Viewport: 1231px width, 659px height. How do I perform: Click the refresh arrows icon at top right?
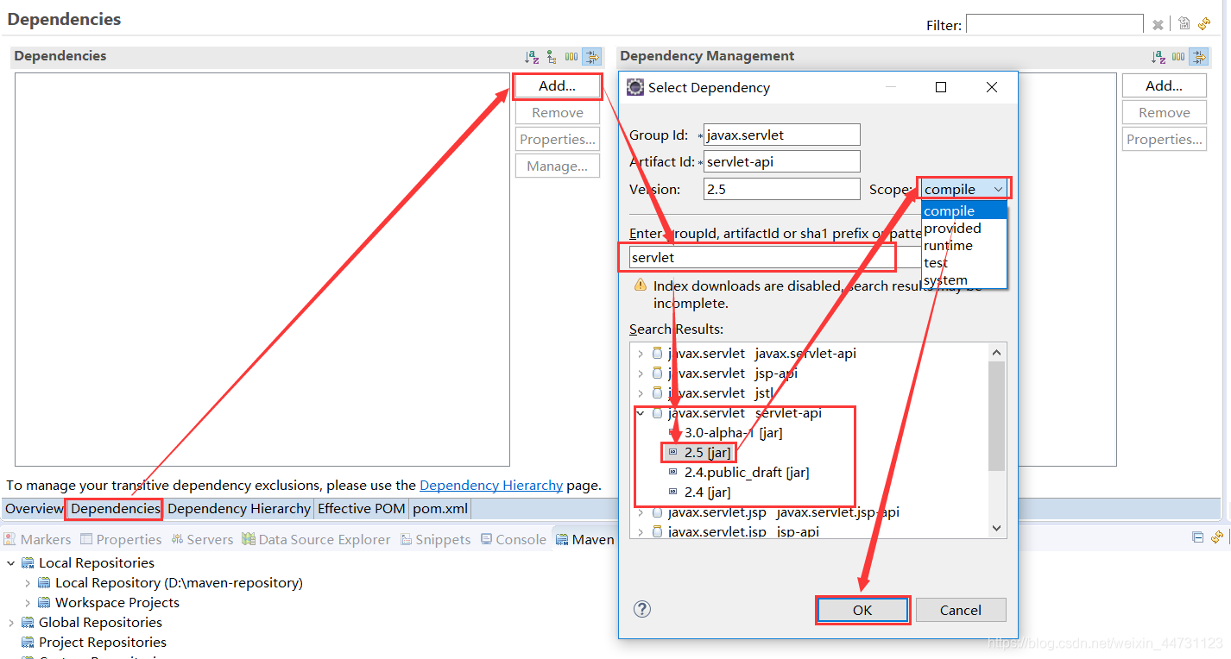1204,23
